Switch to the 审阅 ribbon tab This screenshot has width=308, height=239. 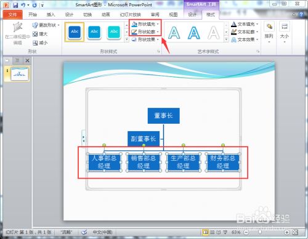tap(155, 14)
